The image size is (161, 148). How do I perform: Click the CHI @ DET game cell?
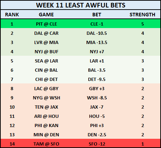pyautogui.click(x=46, y=80)
